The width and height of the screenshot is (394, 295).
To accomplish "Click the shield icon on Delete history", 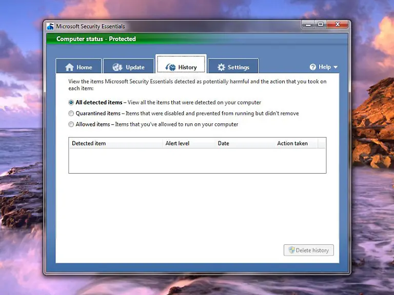I will [x=291, y=250].
